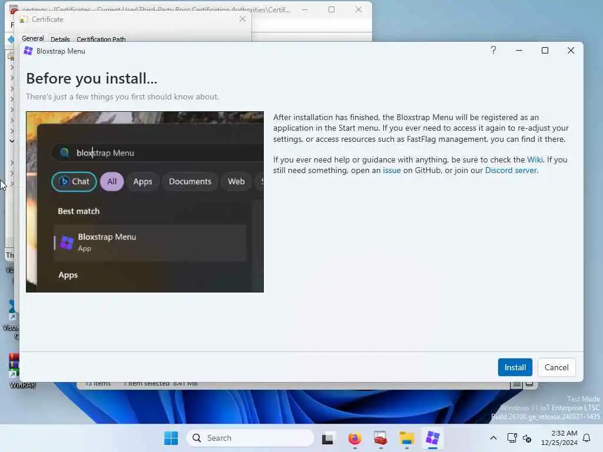This screenshot has width=603, height=452.
Task: Switch to General tab in Certificate dialog
Action: pyautogui.click(x=33, y=38)
